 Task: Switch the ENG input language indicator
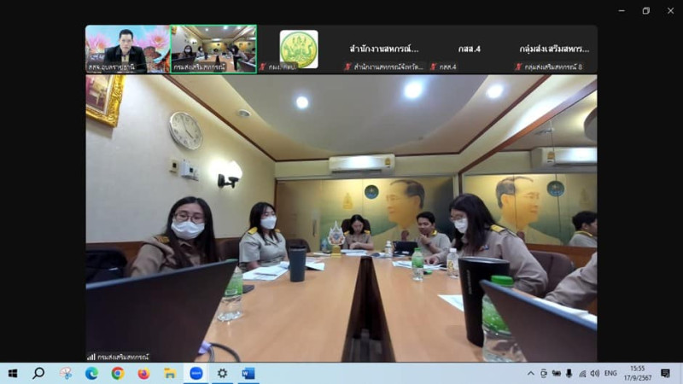point(610,373)
